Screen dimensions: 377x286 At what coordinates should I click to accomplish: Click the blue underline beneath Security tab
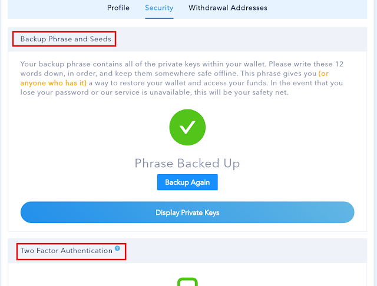pos(159,18)
